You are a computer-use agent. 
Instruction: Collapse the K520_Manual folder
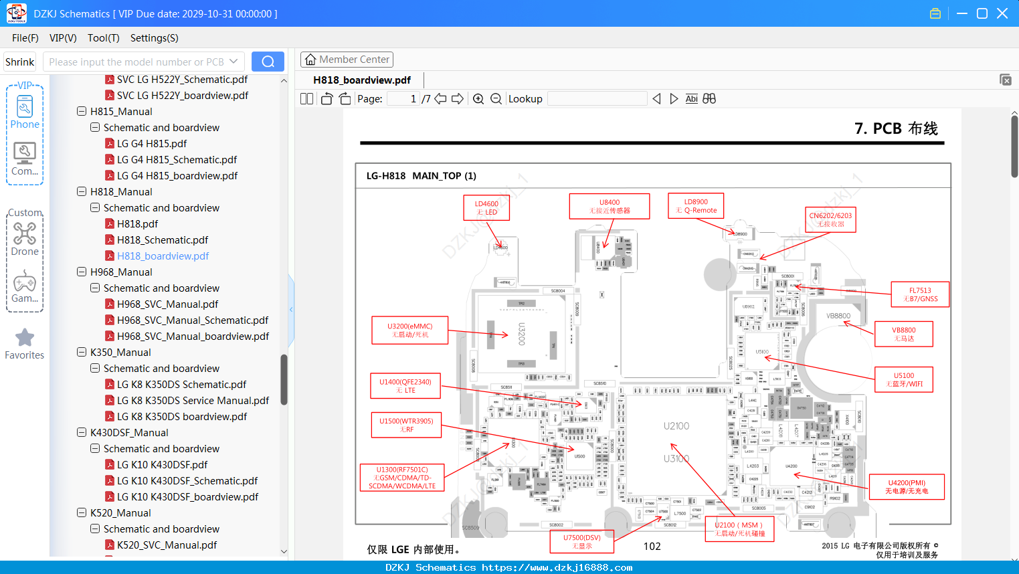click(82, 512)
